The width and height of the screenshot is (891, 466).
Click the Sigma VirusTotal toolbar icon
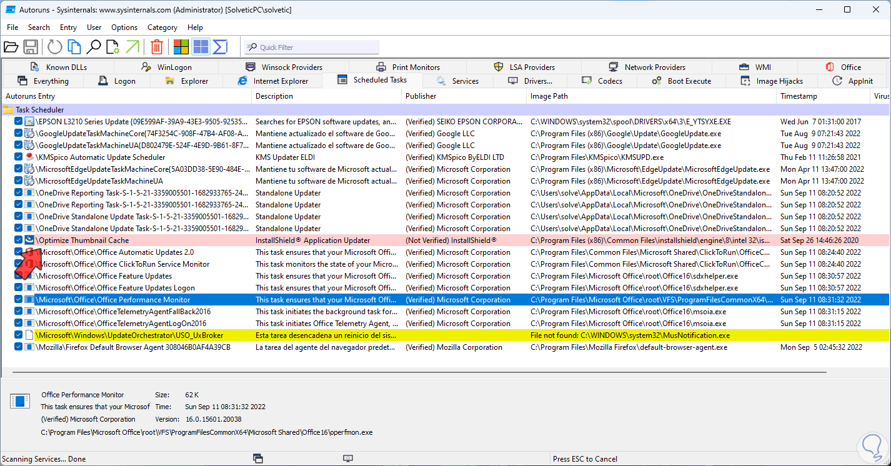220,47
